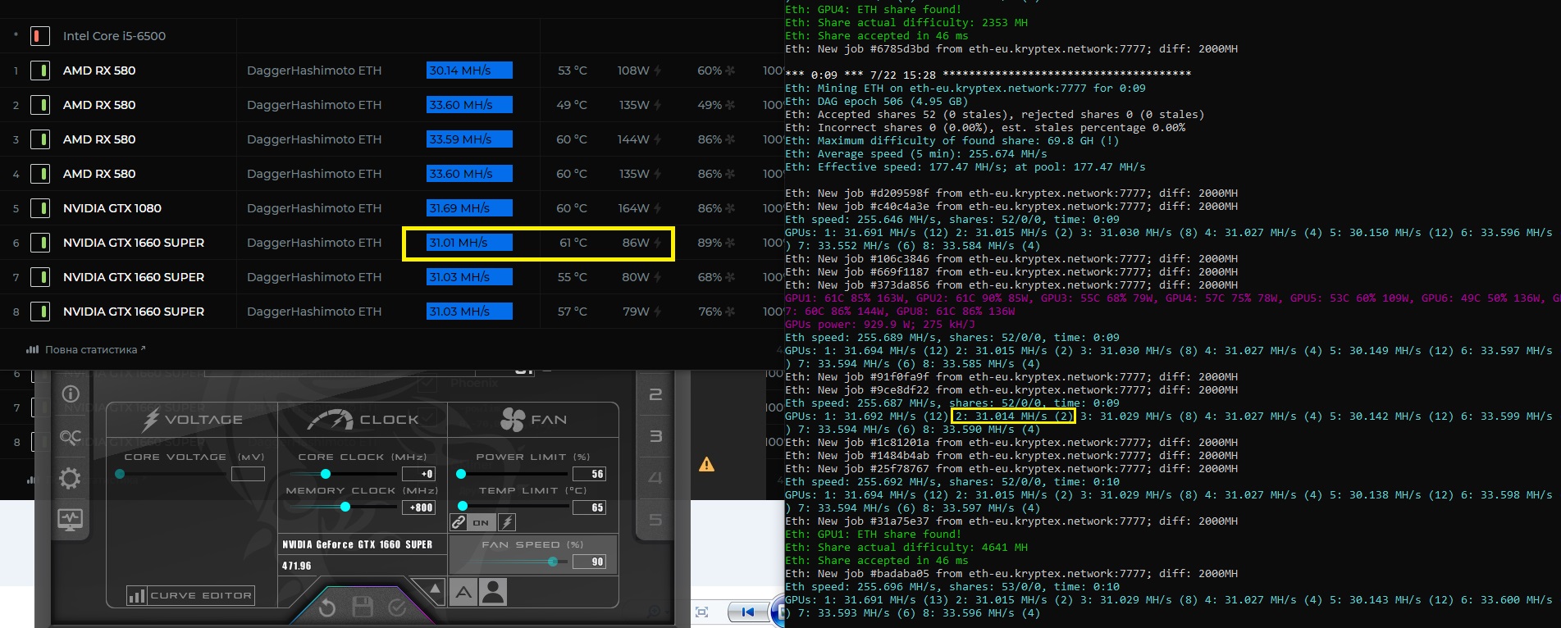Click the CURVE EDITOR button
The image size is (1561, 628).
pyautogui.click(x=190, y=596)
